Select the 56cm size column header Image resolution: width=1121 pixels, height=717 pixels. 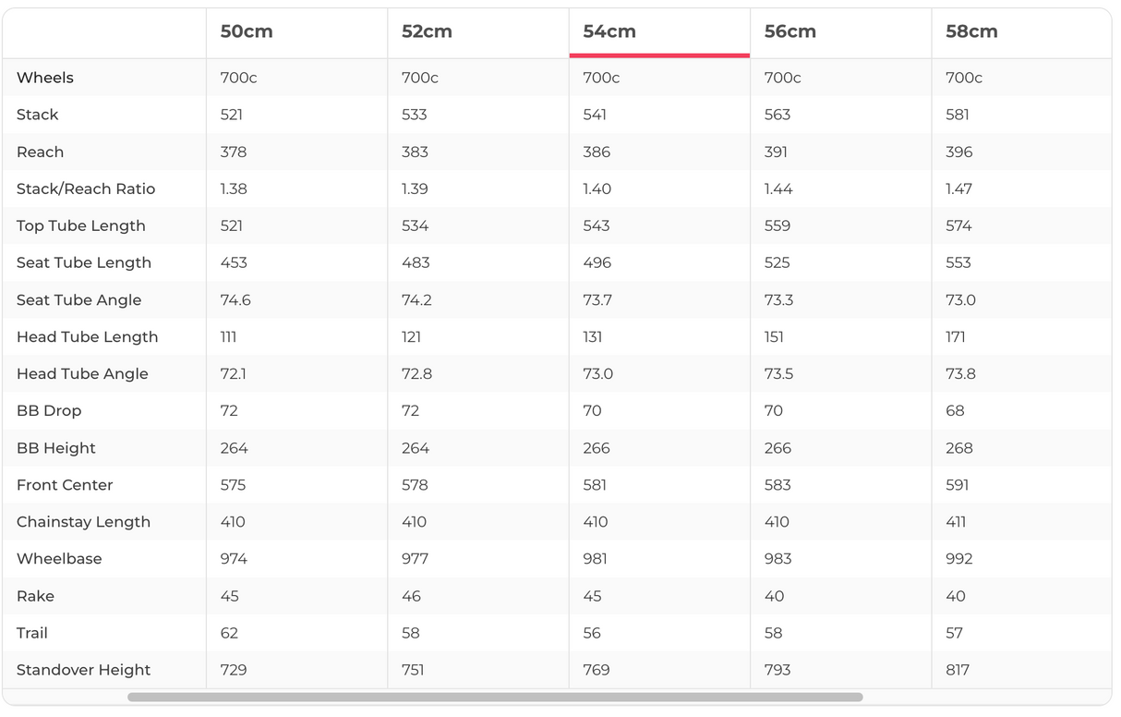pyautogui.click(x=790, y=31)
